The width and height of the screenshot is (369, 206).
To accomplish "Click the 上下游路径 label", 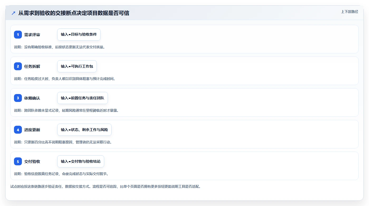I will (350, 12).
